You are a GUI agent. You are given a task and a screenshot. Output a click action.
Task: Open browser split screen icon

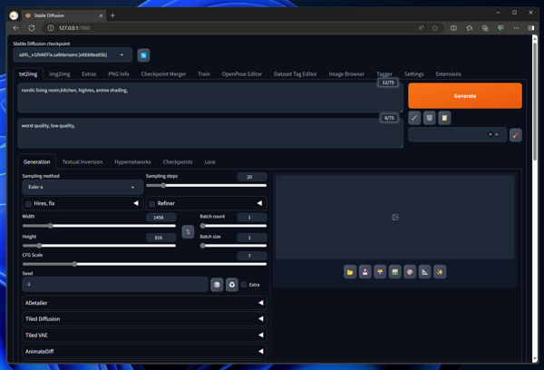point(453,28)
